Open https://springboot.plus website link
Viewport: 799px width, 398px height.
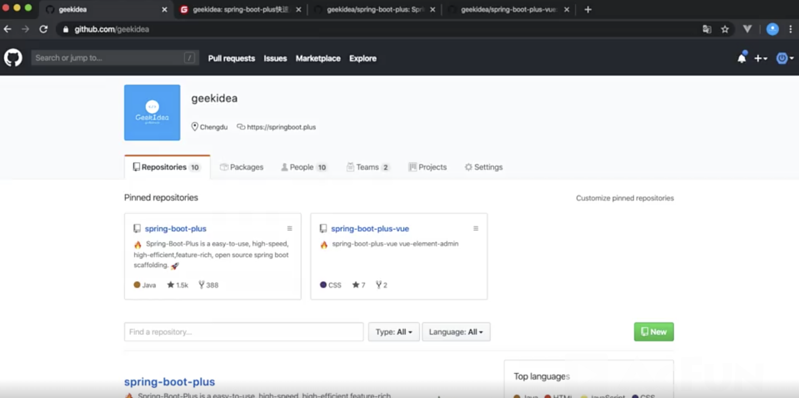[281, 127]
